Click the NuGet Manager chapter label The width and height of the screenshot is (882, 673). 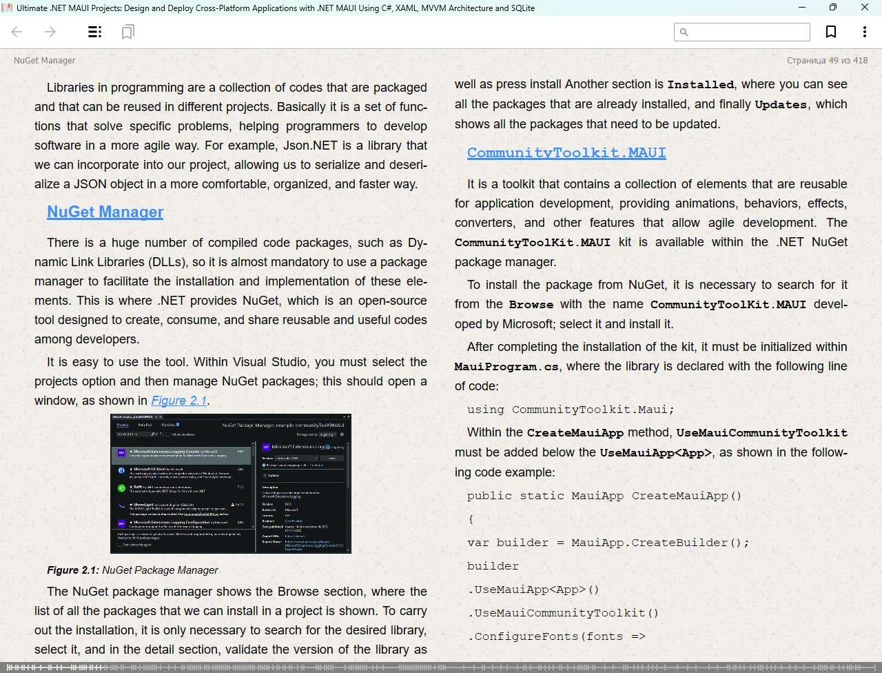44,61
